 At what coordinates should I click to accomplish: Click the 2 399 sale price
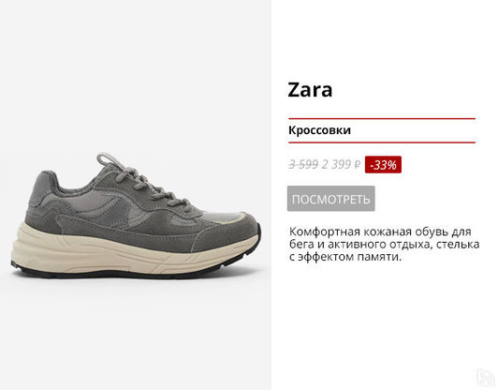(x=336, y=164)
